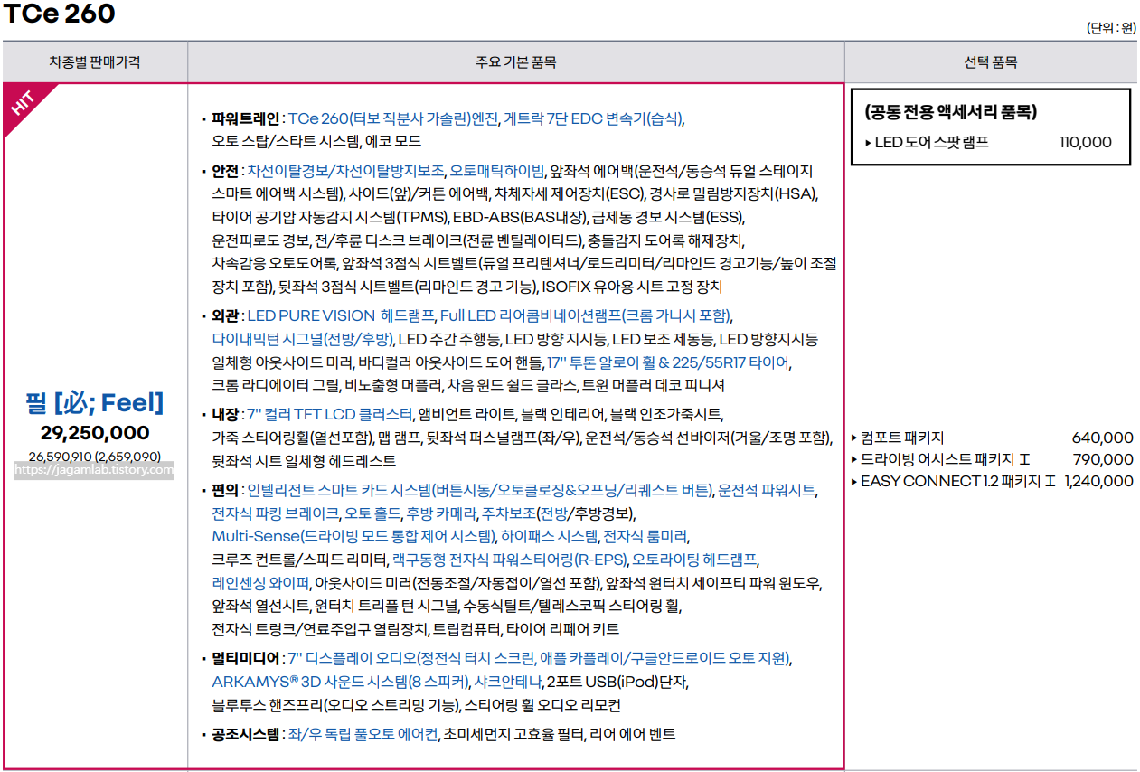Click '랙구동형 전자식 파워스티어링(R-EPS)' text

point(509,560)
